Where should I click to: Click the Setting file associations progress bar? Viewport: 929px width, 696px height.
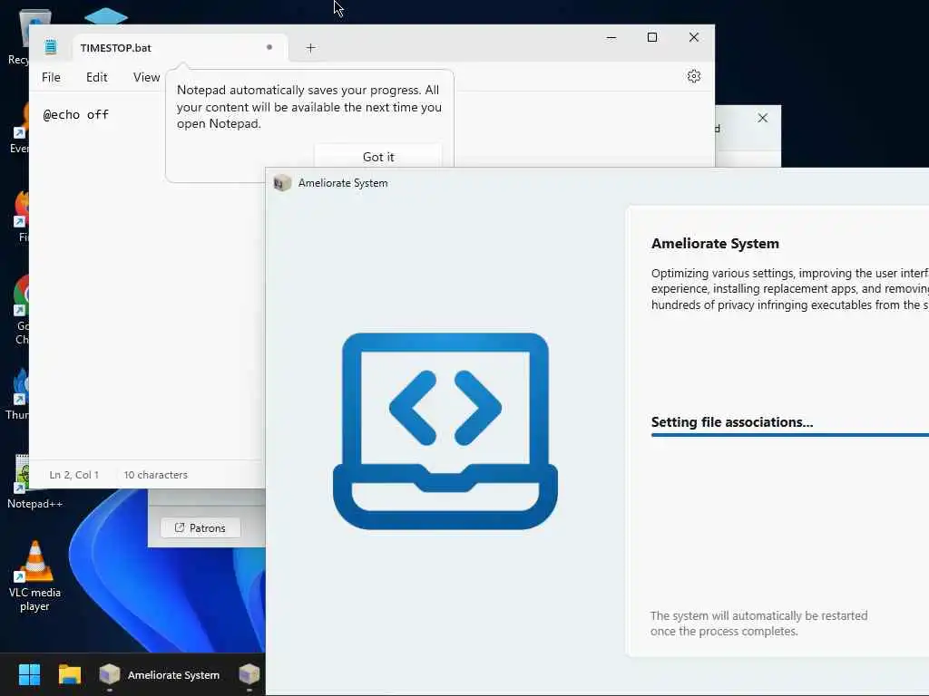click(790, 435)
